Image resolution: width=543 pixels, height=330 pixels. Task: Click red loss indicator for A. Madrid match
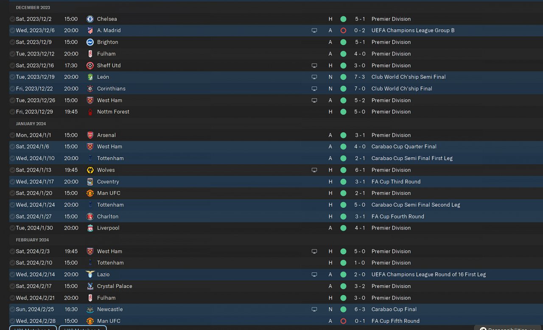(x=343, y=31)
